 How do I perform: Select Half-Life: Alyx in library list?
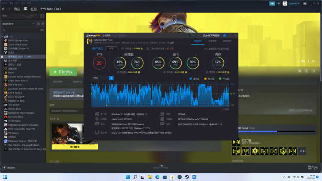coord(15,85)
